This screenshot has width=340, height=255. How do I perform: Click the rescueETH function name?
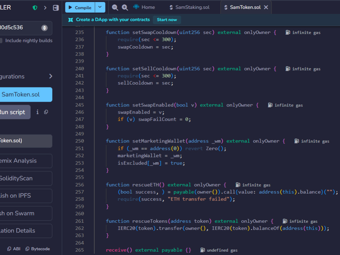pyautogui.click(x=146, y=185)
